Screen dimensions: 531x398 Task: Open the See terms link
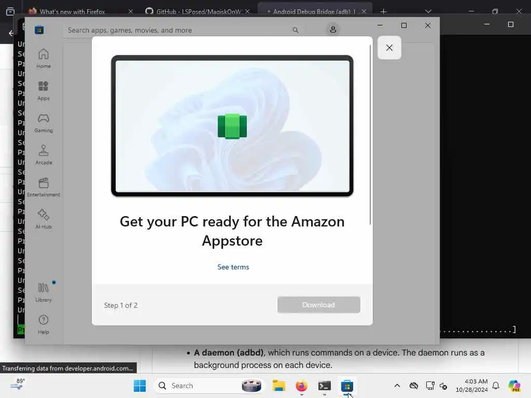coord(233,267)
